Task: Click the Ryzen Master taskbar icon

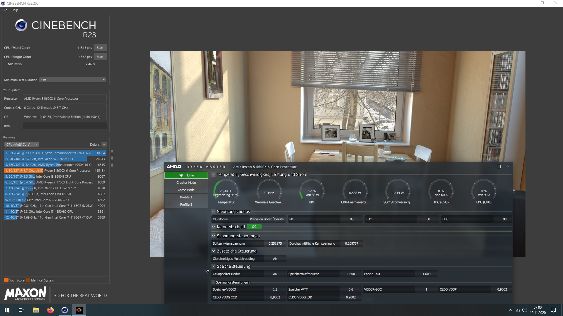Action: pos(79,310)
